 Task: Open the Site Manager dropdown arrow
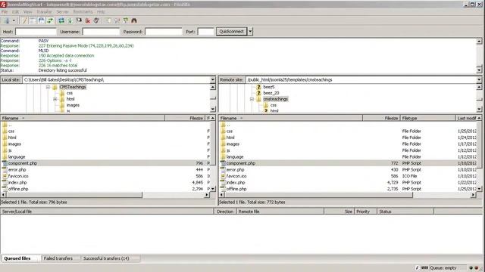(14, 20)
